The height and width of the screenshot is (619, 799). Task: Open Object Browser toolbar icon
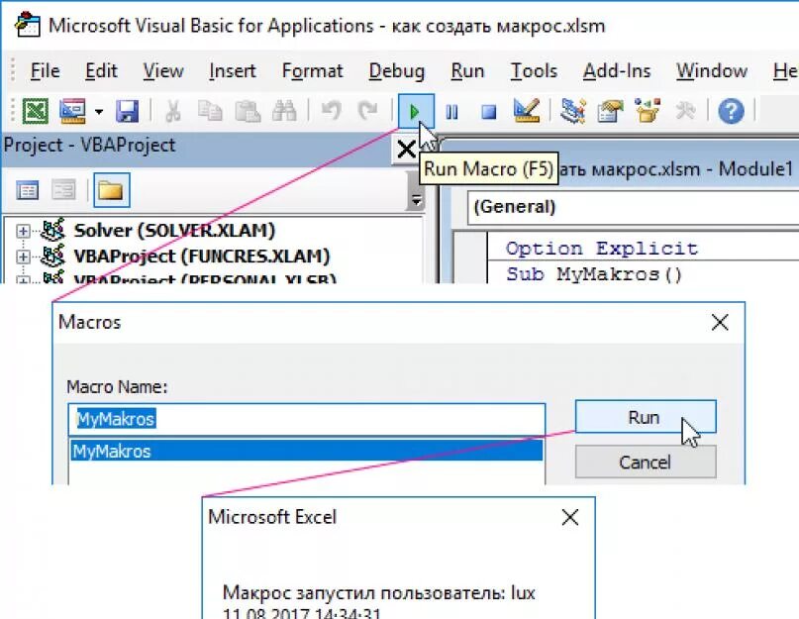click(648, 111)
